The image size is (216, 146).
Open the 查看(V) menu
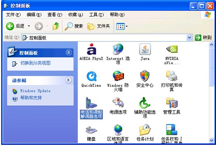55,14
